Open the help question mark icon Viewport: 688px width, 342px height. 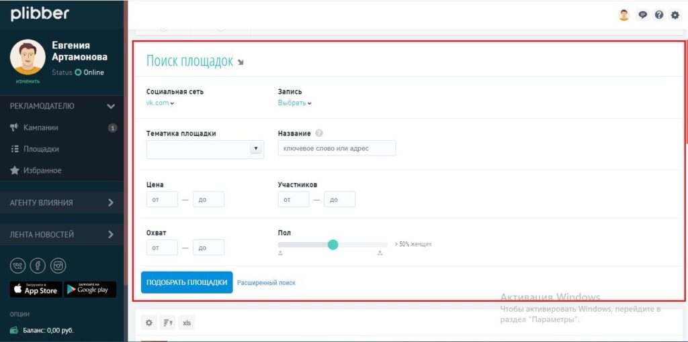[659, 15]
